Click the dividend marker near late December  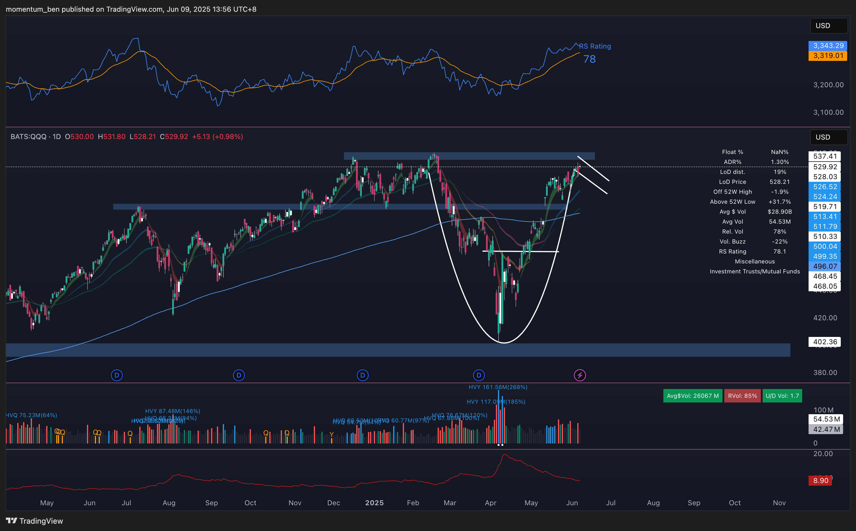click(x=362, y=375)
